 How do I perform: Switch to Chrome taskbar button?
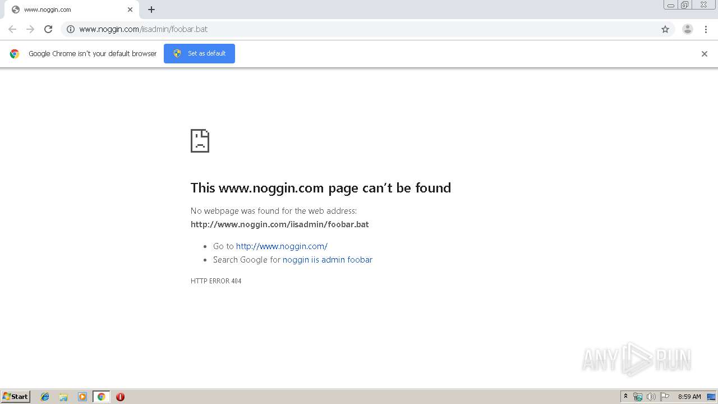pyautogui.click(x=101, y=397)
